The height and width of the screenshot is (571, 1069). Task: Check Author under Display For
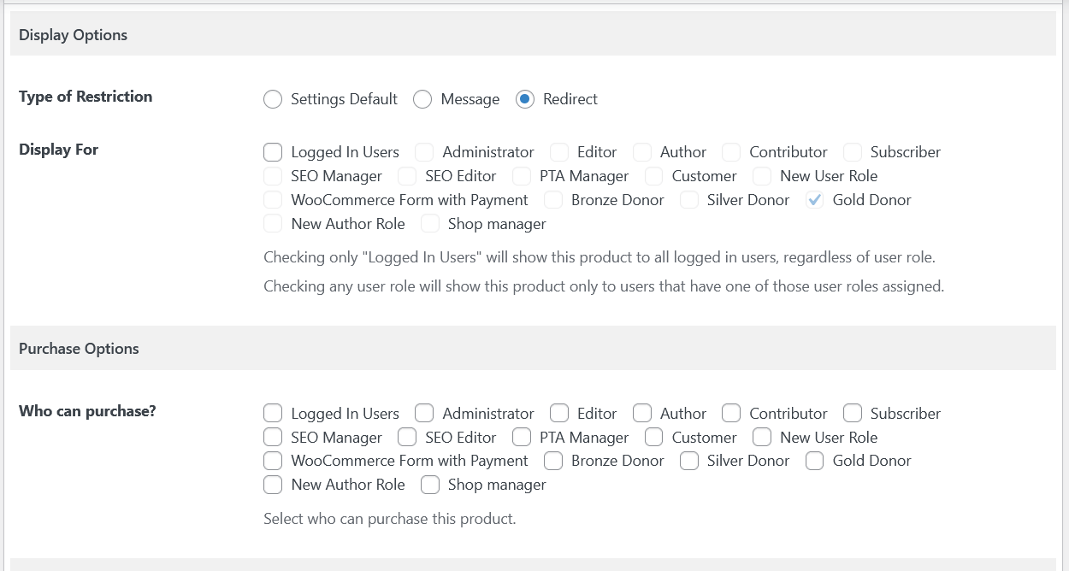point(642,152)
